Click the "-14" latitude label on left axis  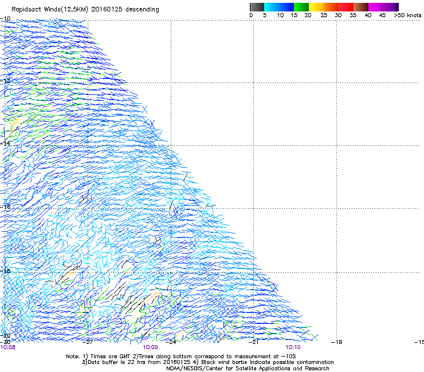pyautogui.click(x=5, y=144)
